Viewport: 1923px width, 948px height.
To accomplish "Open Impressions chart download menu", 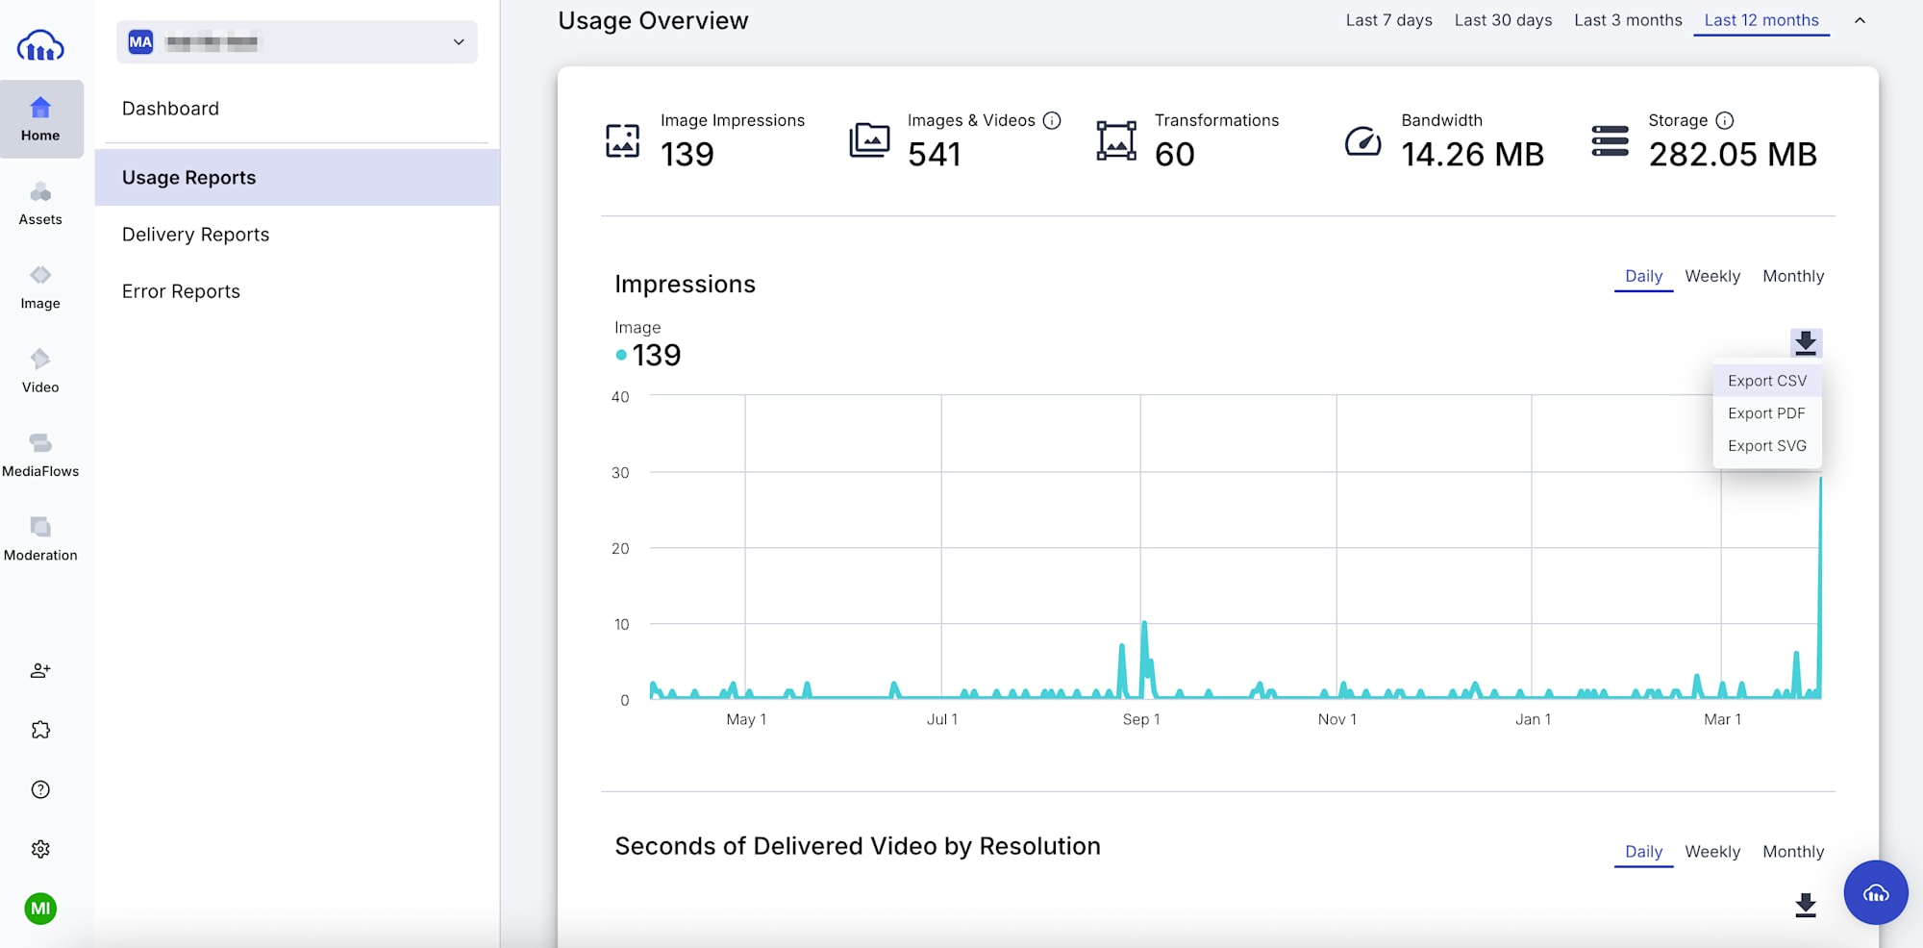I will 1805,342.
